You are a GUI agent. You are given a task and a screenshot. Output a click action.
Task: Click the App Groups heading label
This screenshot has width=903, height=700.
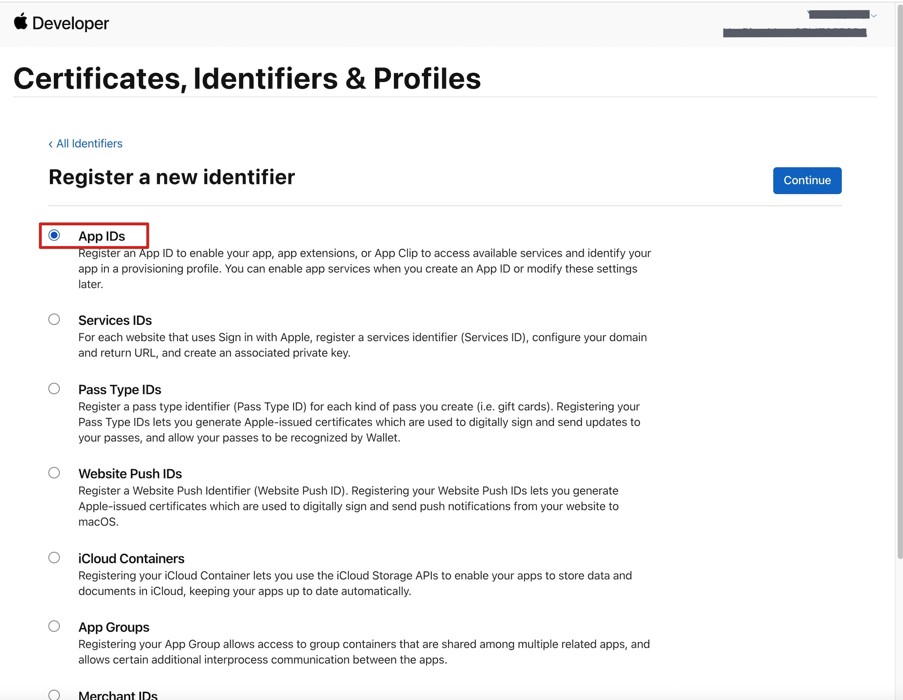click(114, 628)
